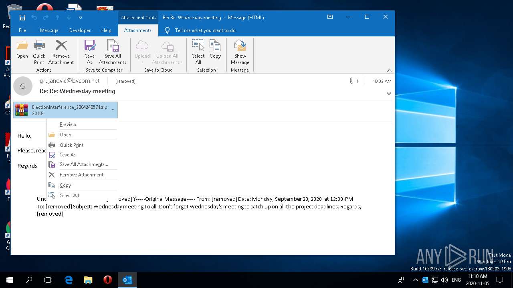Screen dimensions: 513x288
Task: Click Previous Item up arrow in title bar
Action: coord(57,17)
